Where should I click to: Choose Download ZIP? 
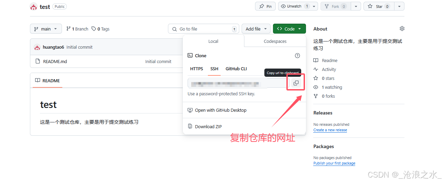click(208, 126)
